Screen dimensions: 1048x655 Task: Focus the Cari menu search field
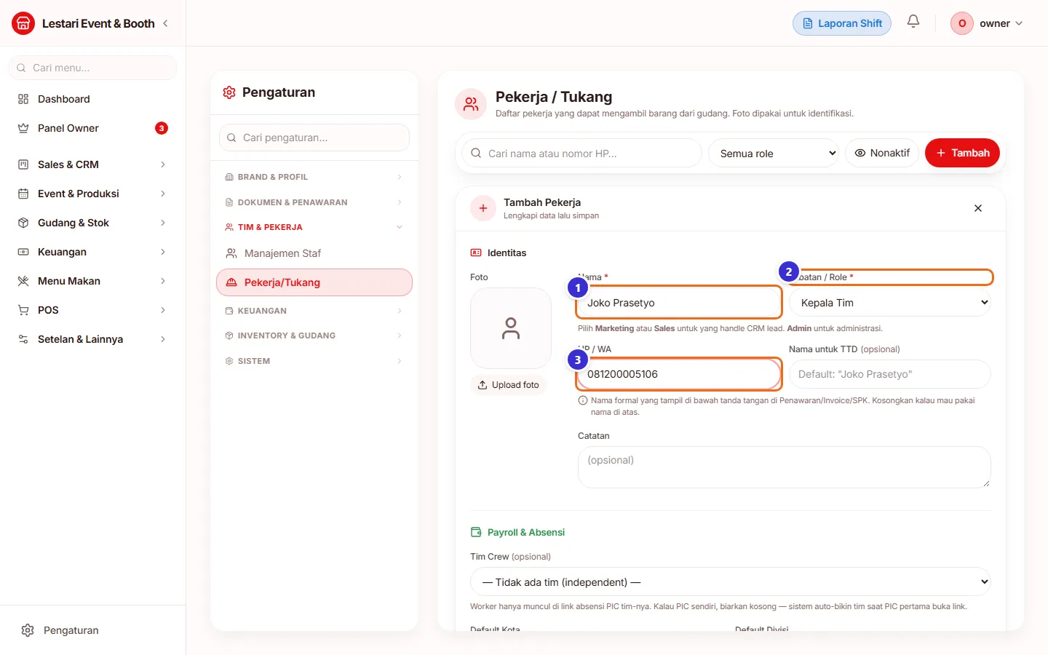click(x=93, y=68)
